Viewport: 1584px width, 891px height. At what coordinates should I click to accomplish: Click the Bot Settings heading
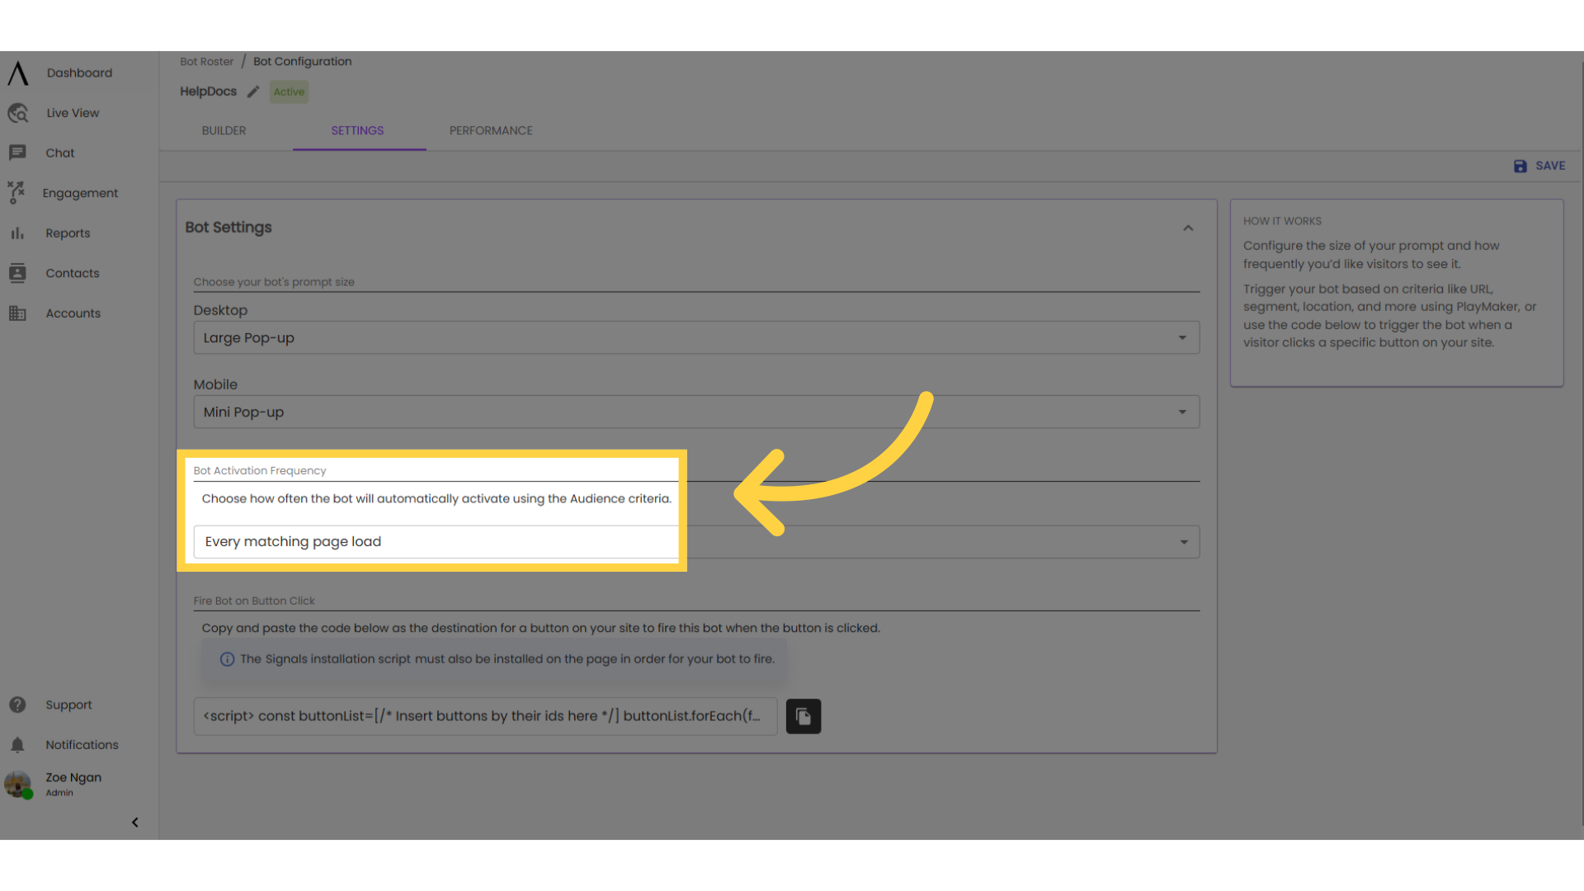[229, 227]
